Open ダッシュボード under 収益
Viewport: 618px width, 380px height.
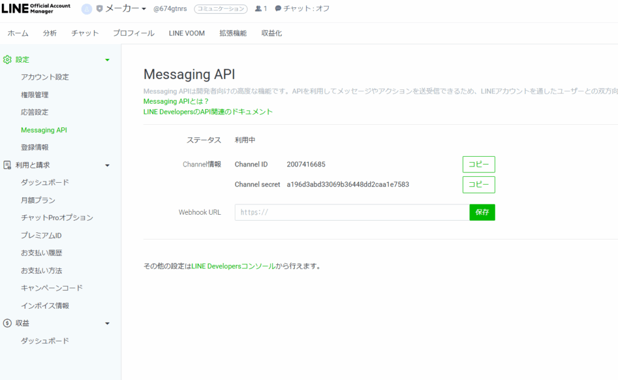pos(45,341)
